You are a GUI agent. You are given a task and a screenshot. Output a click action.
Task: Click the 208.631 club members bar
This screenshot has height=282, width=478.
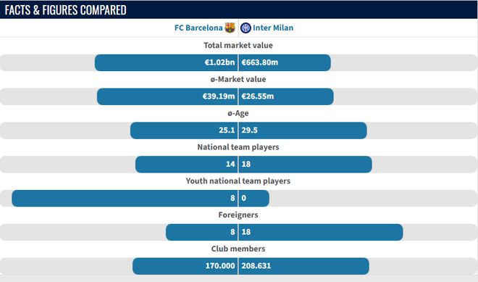(x=304, y=266)
